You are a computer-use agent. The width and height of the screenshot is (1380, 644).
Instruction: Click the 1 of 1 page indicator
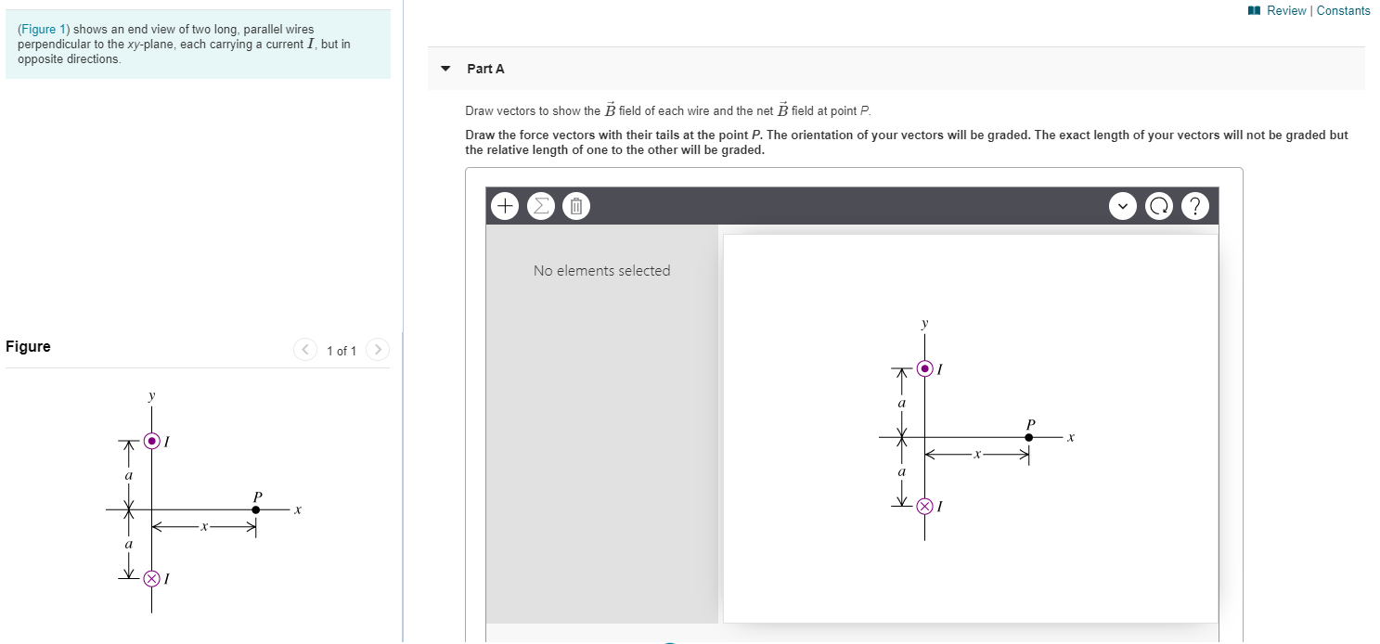pos(341,351)
